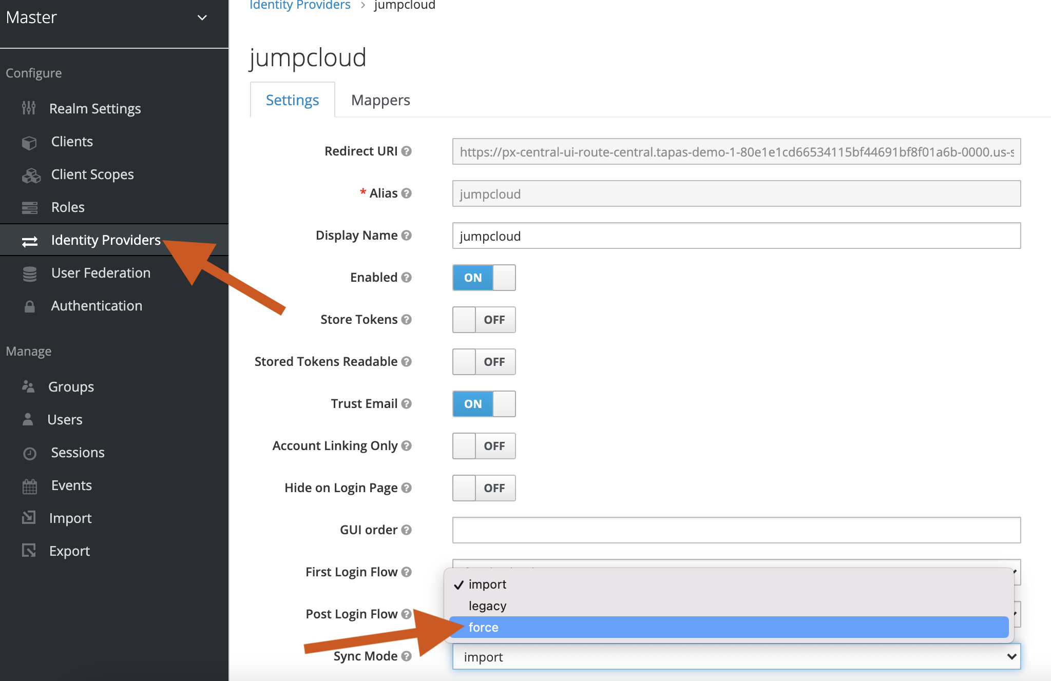Click the User Federation database icon
This screenshot has height=681, width=1051.
[30, 274]
